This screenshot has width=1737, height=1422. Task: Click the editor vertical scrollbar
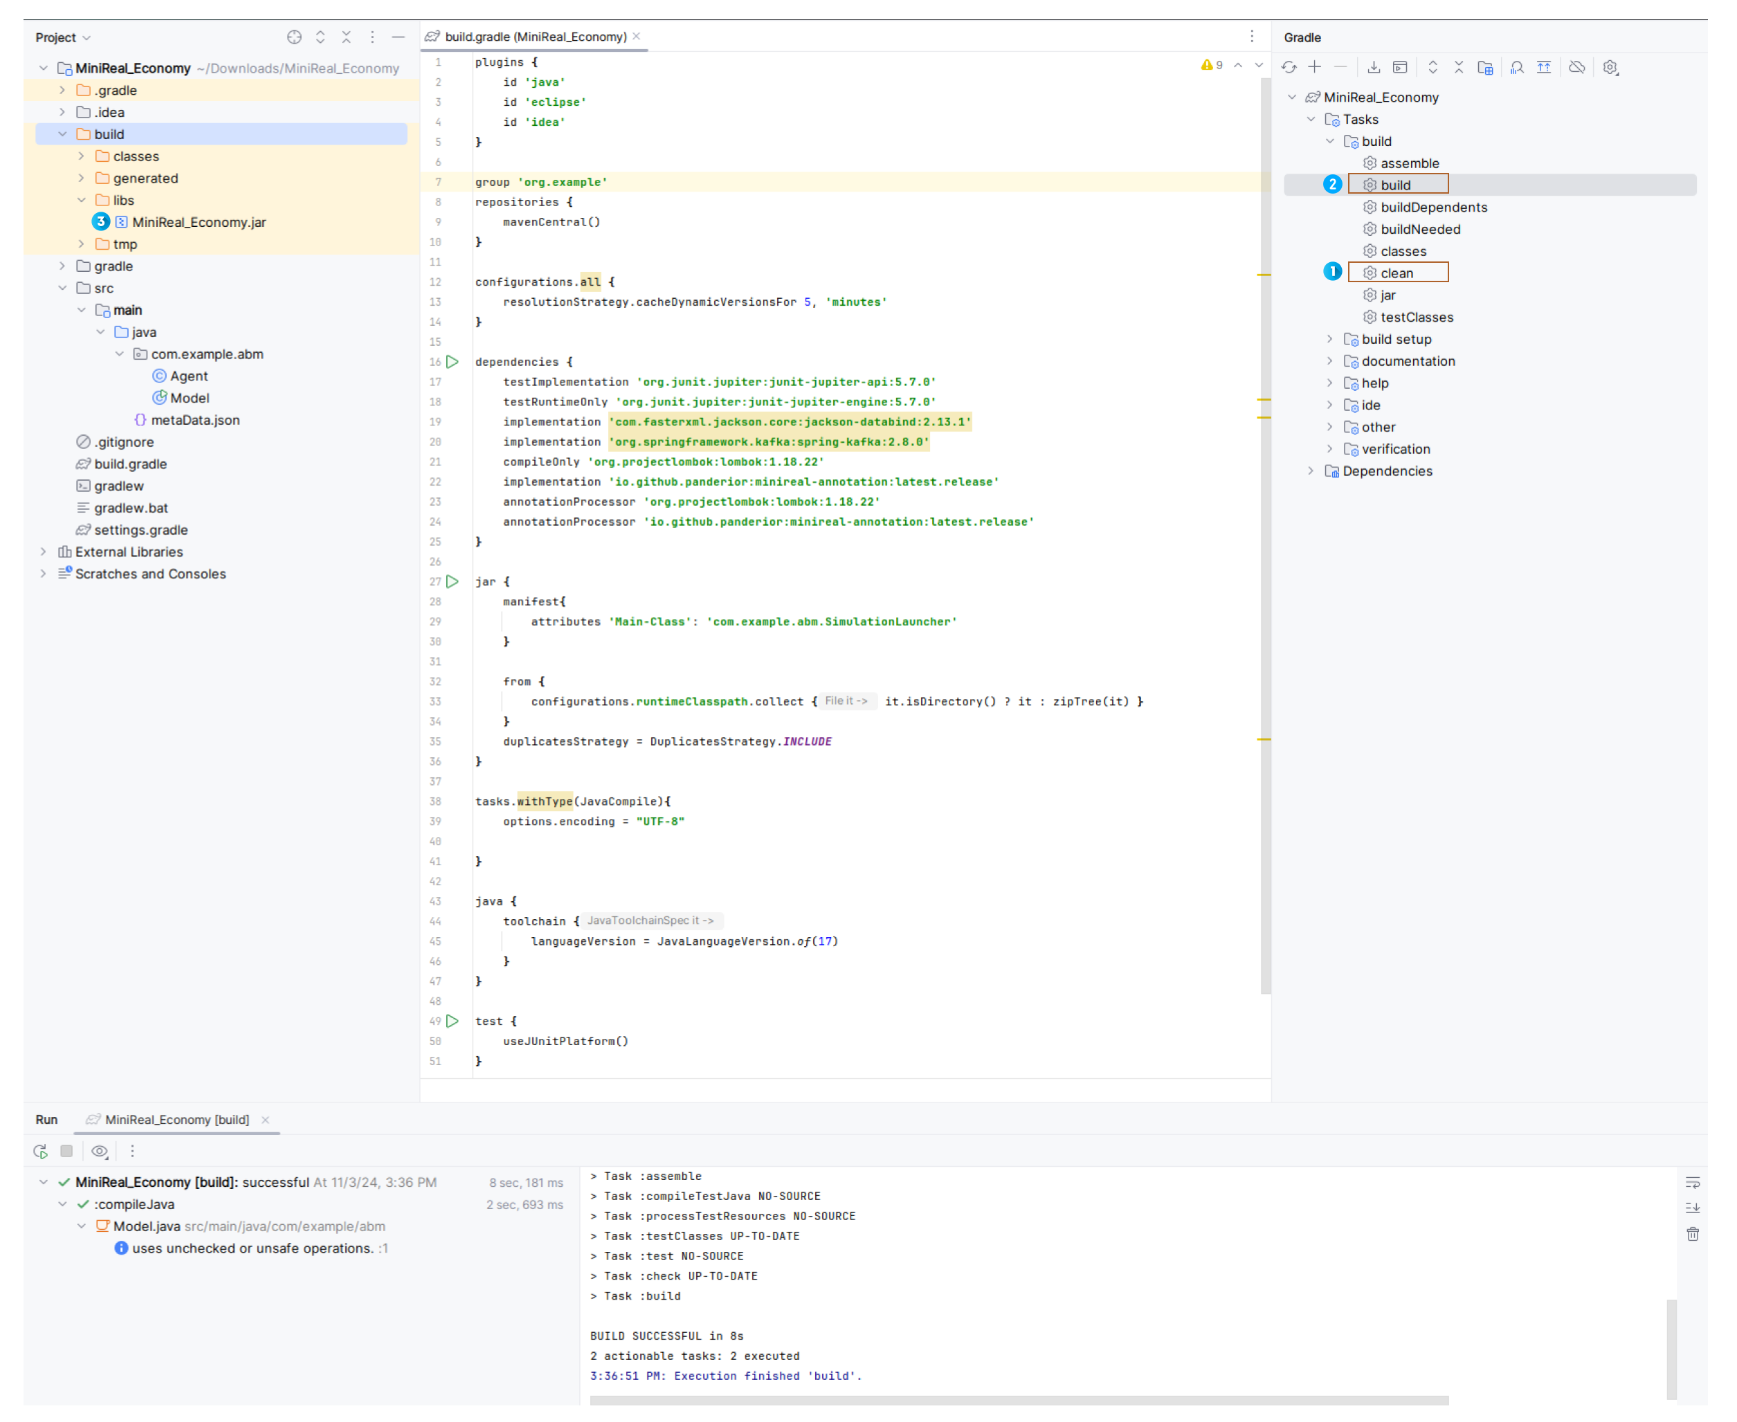[x=1266, y=537]
